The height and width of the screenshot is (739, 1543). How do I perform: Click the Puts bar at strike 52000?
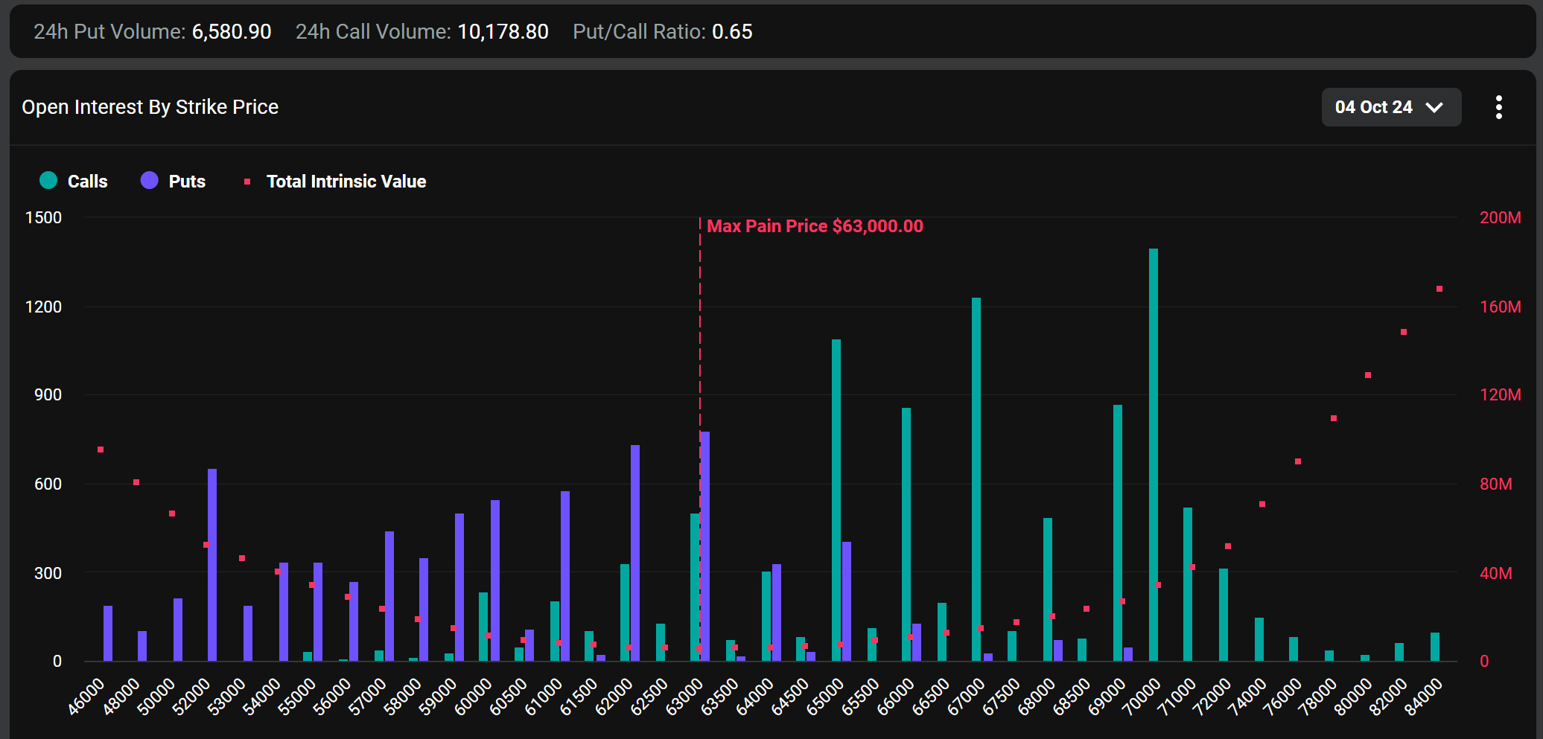pyautogui.click(x=212, y=565)
